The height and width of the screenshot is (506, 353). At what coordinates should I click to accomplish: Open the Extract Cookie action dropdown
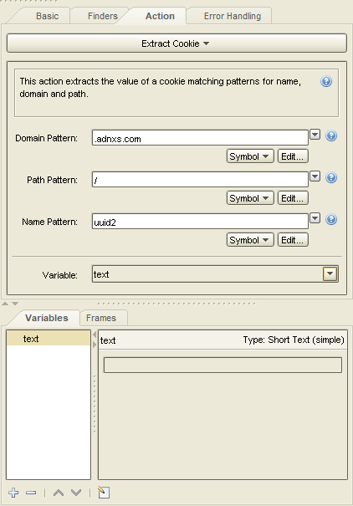point(176,43)
